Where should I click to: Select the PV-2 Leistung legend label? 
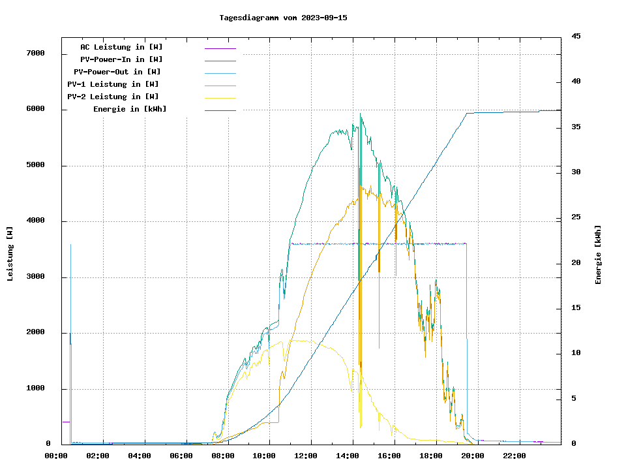coord(113,97)
